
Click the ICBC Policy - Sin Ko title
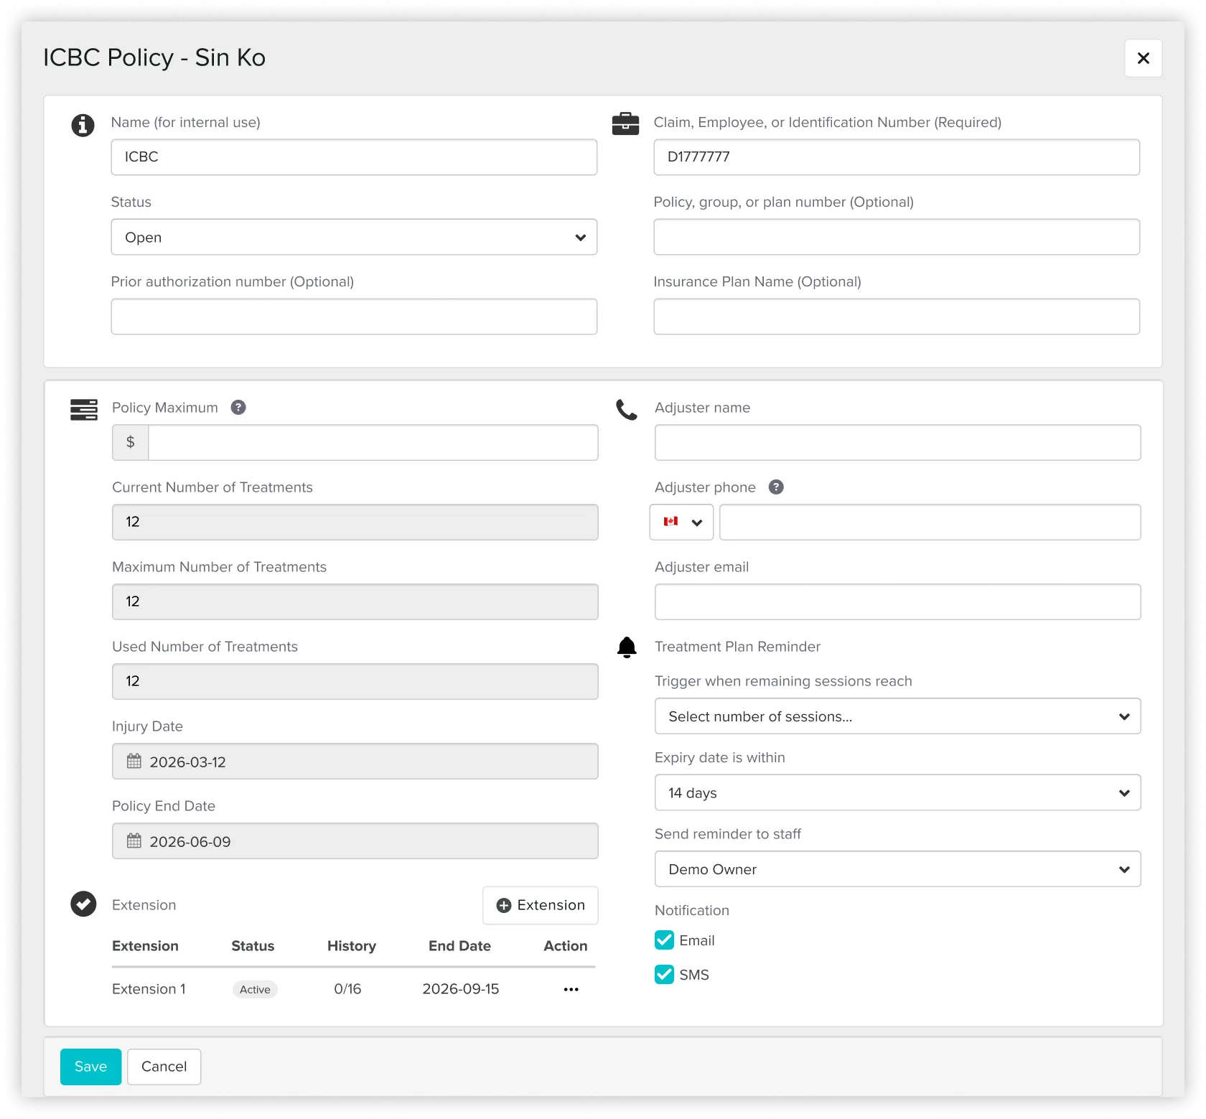point(154,57)
